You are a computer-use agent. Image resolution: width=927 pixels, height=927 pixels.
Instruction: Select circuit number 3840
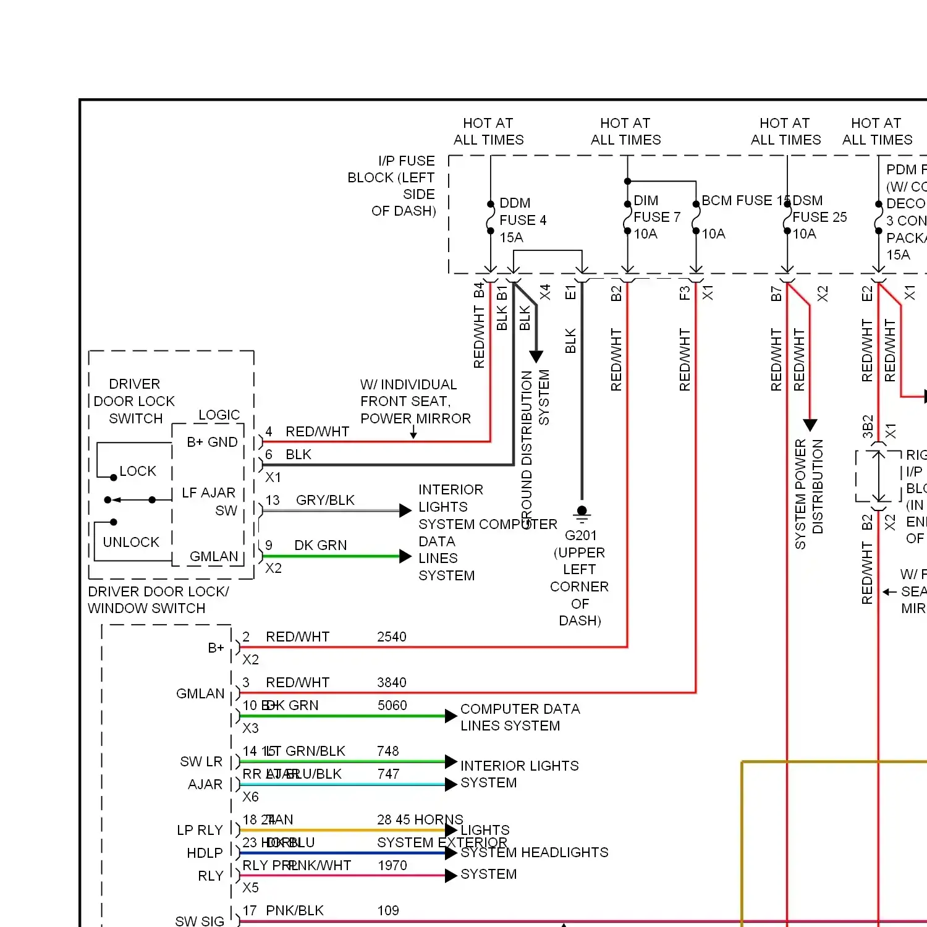[392, 682]
